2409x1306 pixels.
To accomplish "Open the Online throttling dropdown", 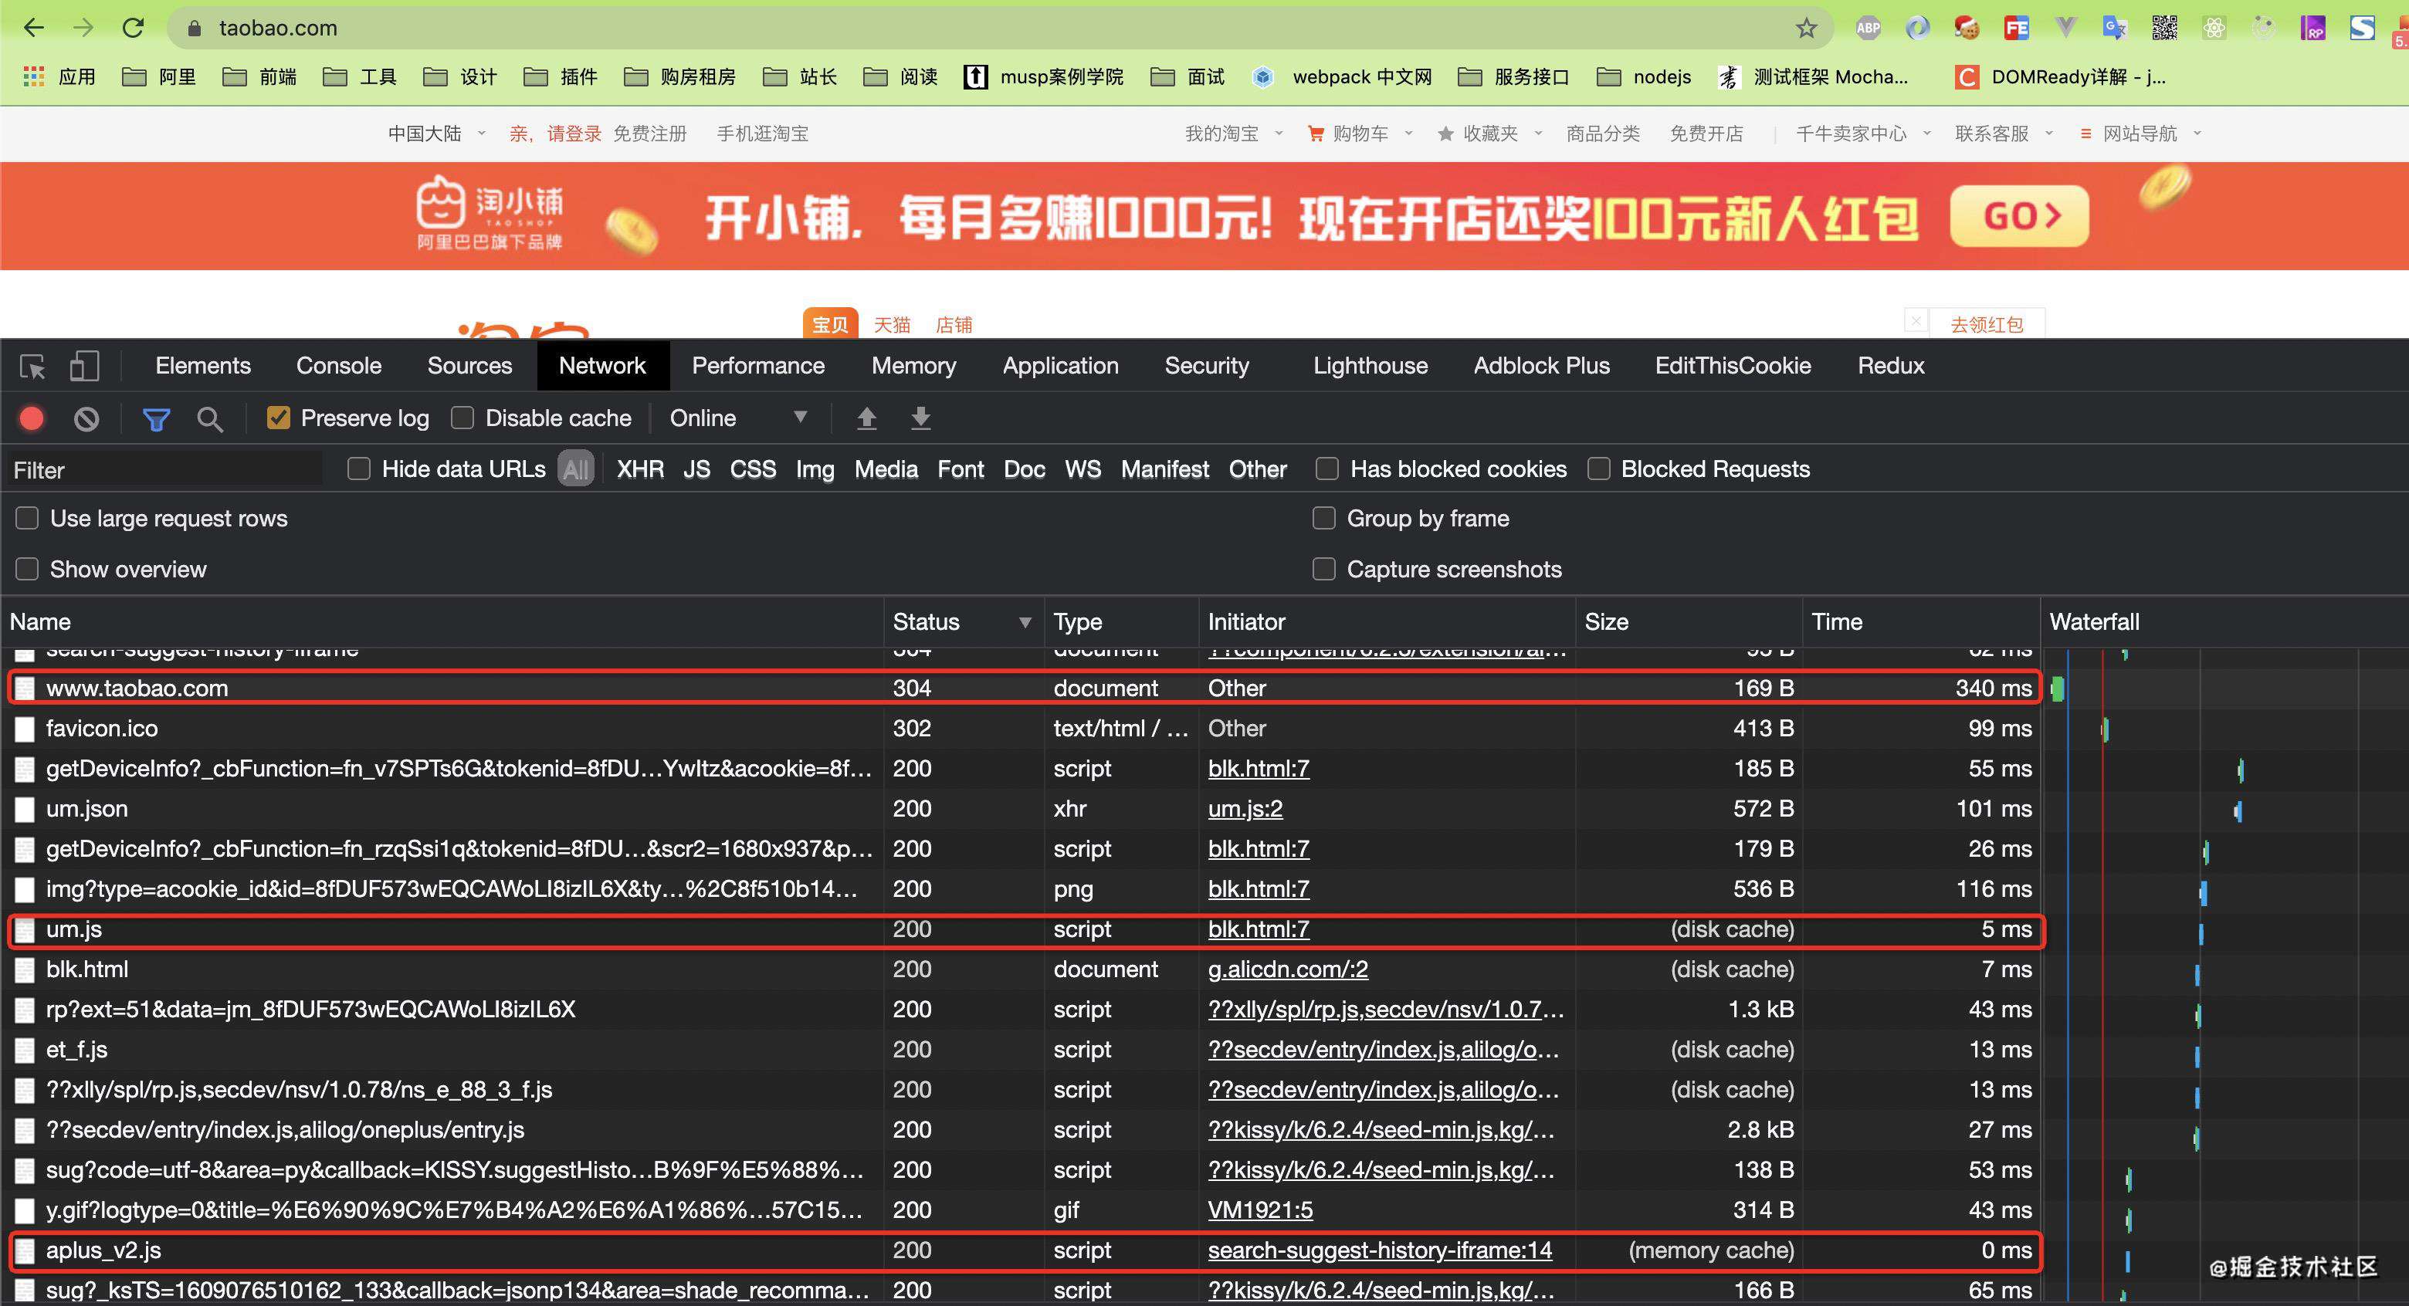I will pyautogui.click(x=738, y=418).
